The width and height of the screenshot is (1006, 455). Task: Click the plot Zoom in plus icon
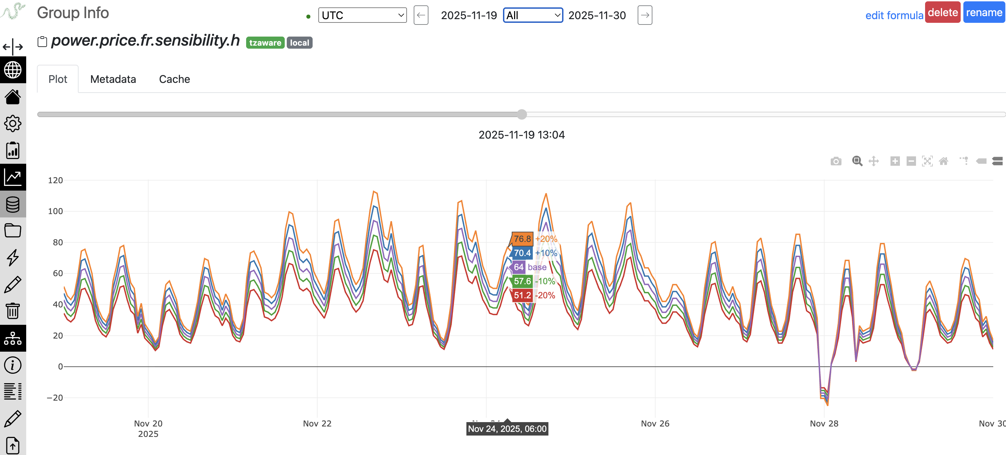point(895,161)
